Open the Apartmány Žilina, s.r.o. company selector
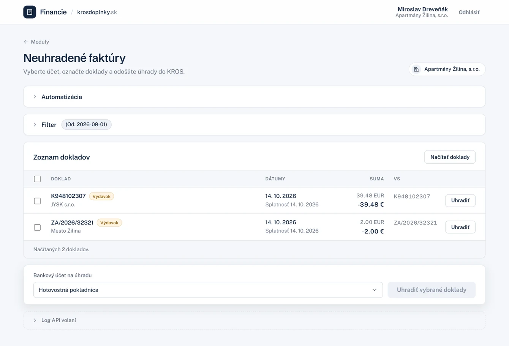This screenshot has height=346, width=509. click(x=447, y=69)
